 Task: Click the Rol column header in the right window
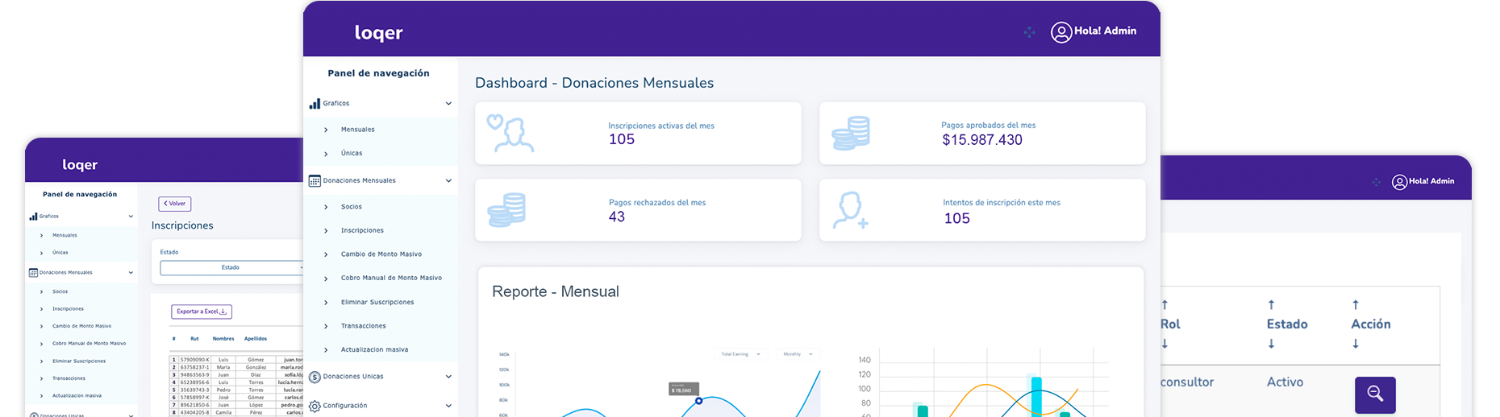pyautogui.click(x=1170, y=324)
